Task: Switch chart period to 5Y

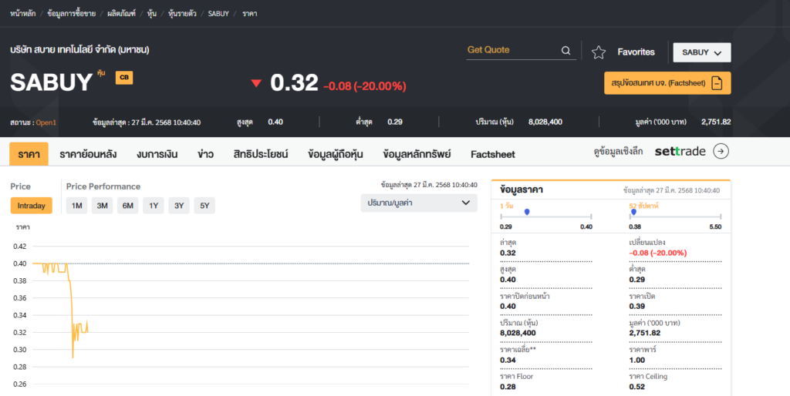Action: [204, 206]
